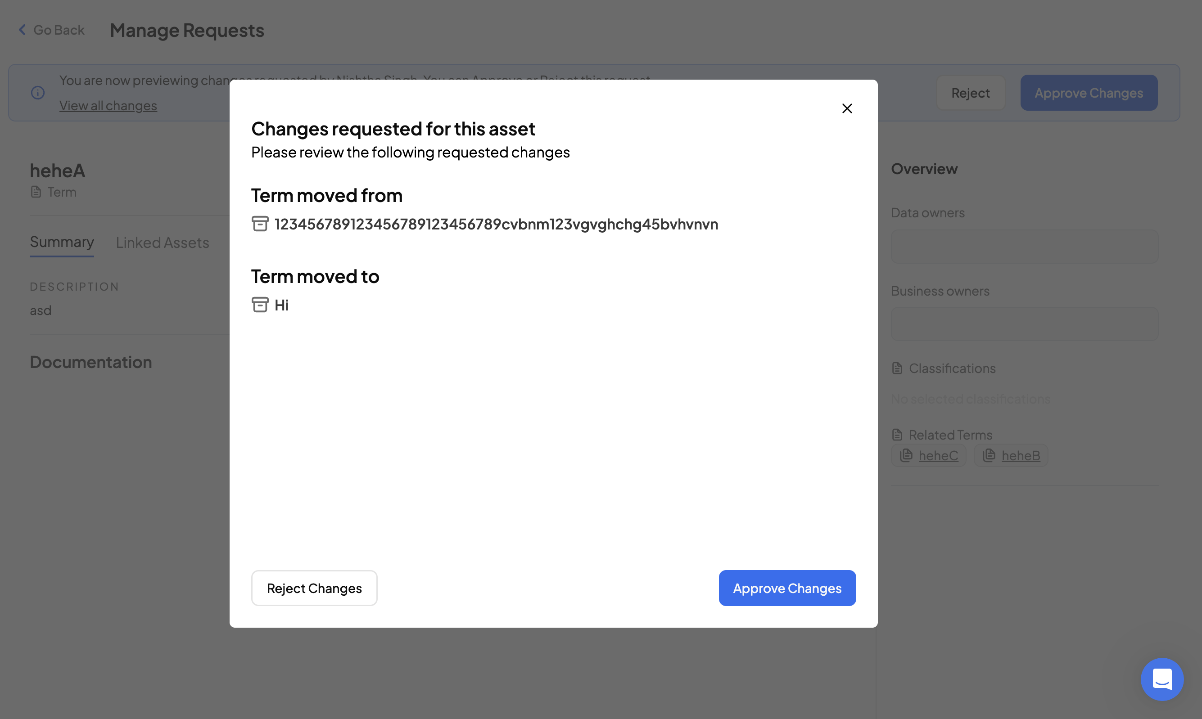Click the Classifications document icon
Screen dimensions: 1202x719
click(x=897, y=368)
